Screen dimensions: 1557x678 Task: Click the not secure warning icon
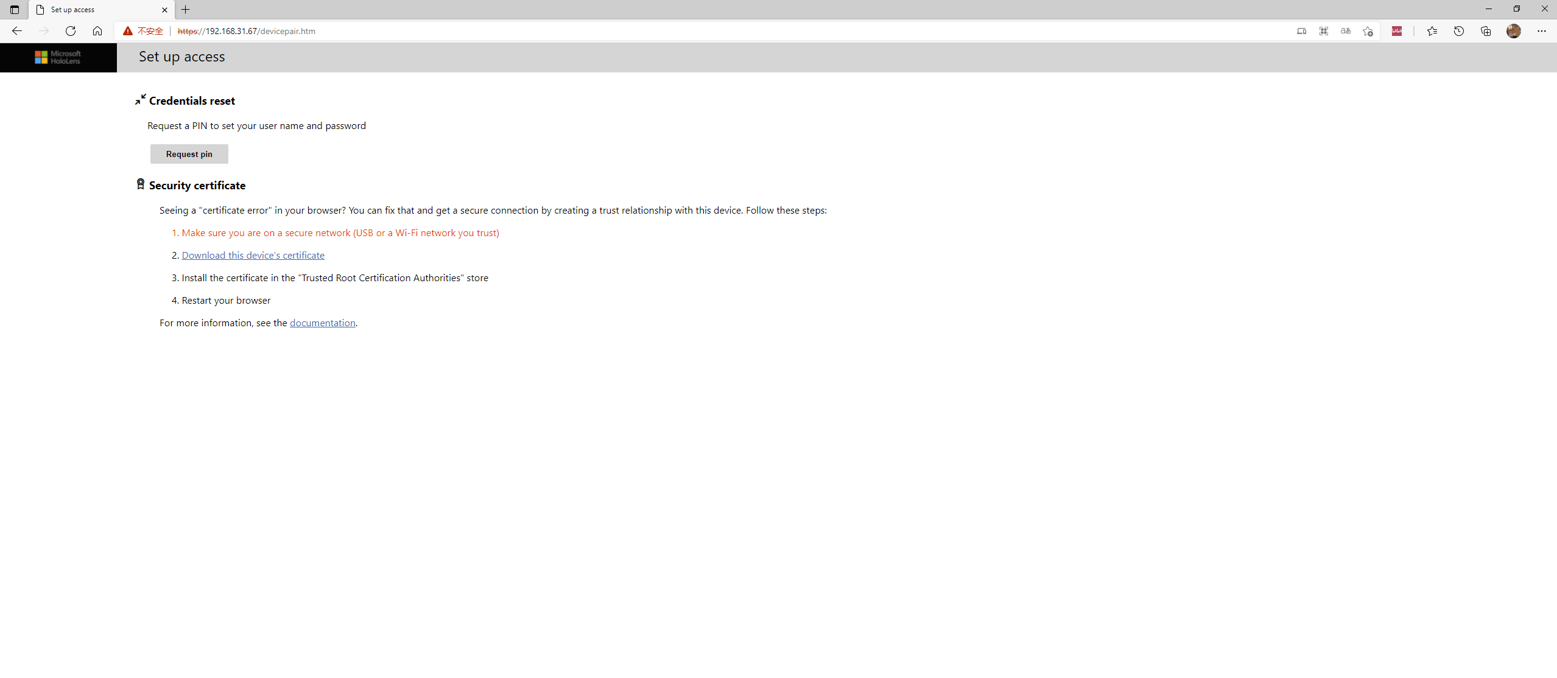(128, 31)
